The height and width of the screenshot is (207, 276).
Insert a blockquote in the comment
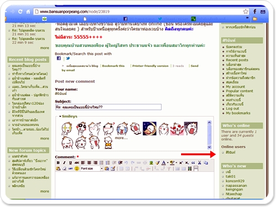[x=193, y=163]
